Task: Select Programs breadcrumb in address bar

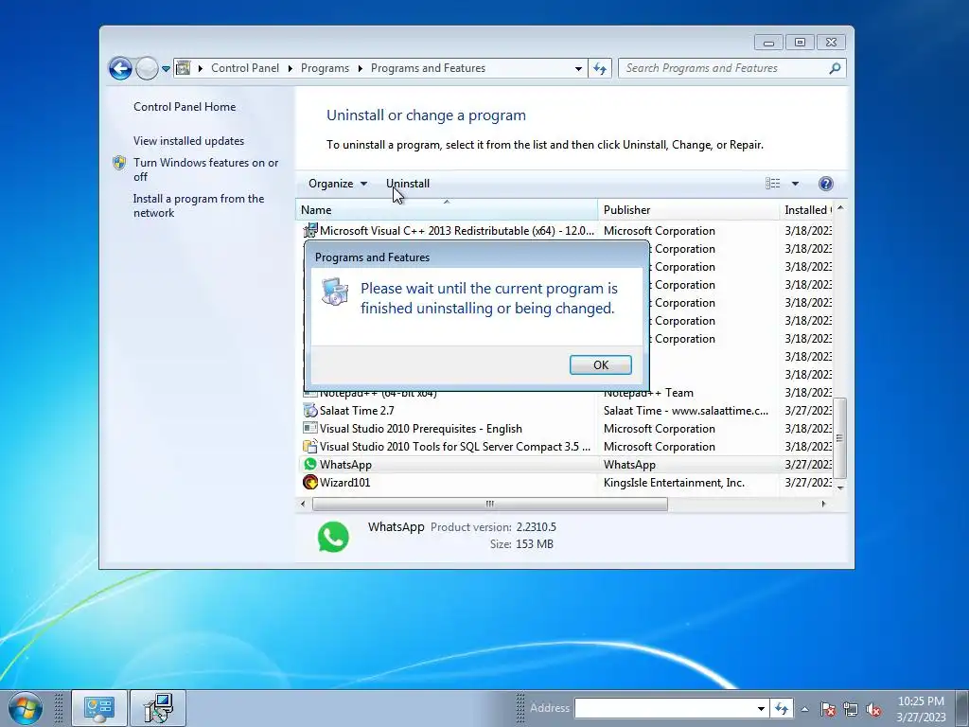Action: click(325, 68)
